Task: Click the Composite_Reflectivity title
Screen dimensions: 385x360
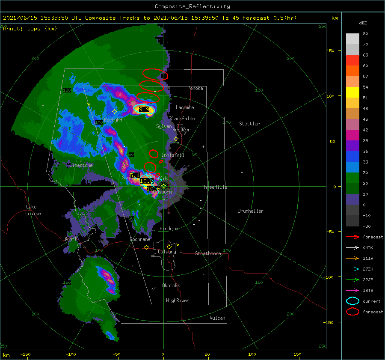Action: (x=192, y=6)
